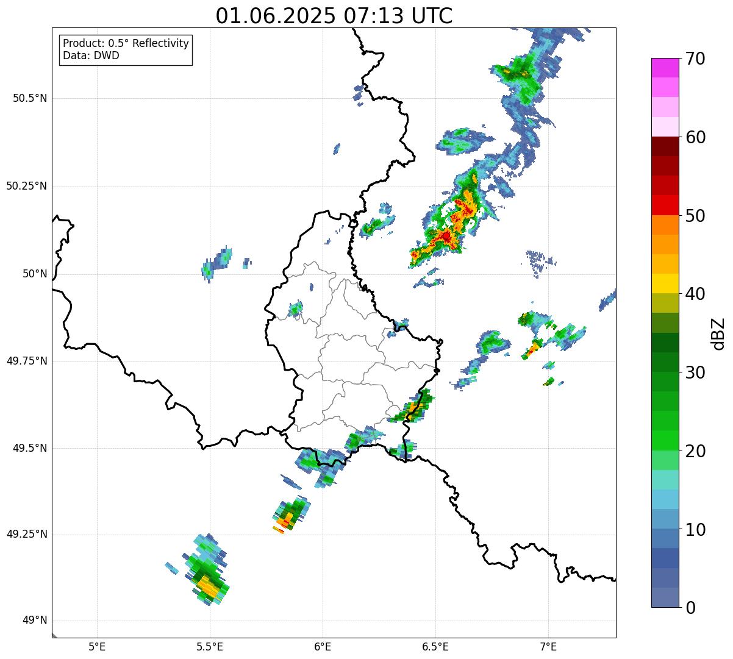This screenshot has width=733, height=659.
Task: Click the colorbar tick label 20
Action: pyautogui.click(x=695, y=451)
